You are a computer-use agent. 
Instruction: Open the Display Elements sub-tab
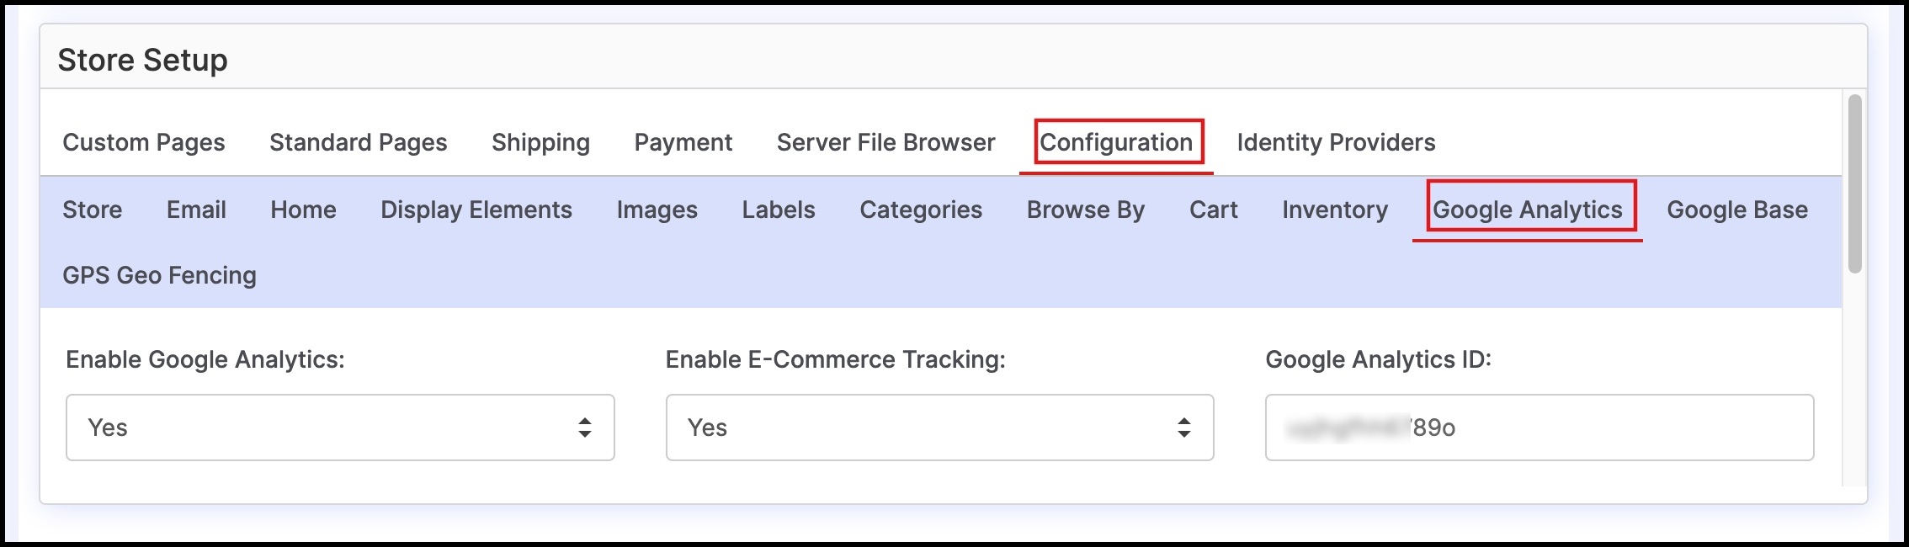476,210
